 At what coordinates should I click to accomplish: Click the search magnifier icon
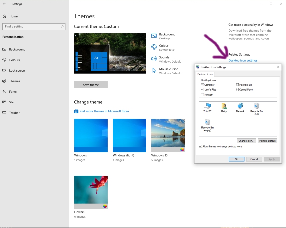click(x=62, y=27)
